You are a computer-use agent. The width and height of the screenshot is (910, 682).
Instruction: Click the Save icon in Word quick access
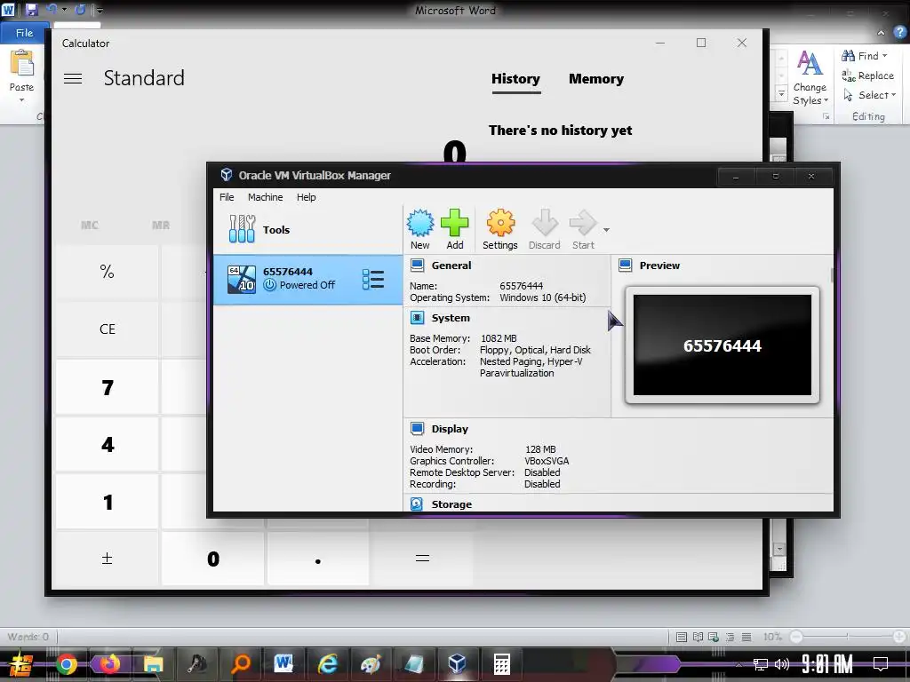[31, 10]
